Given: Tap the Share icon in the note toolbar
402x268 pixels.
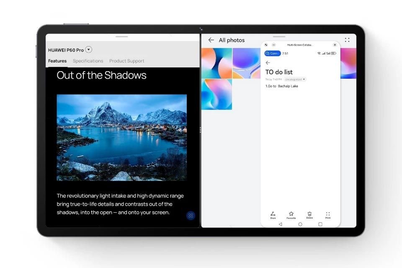Looking at the screenshot, I should pos(273,214).
